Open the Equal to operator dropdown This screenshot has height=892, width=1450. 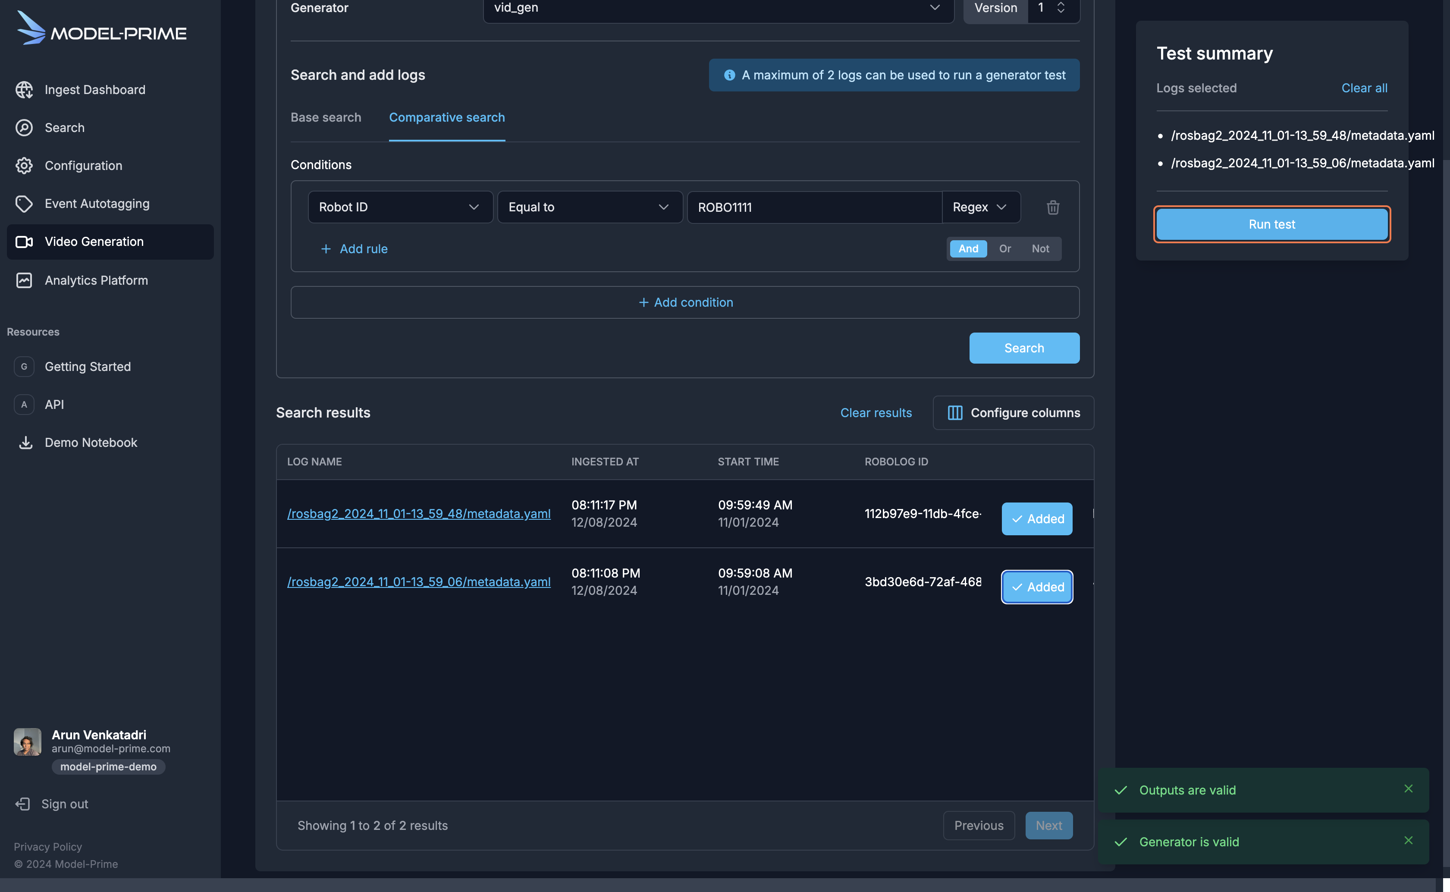(590, 207)
